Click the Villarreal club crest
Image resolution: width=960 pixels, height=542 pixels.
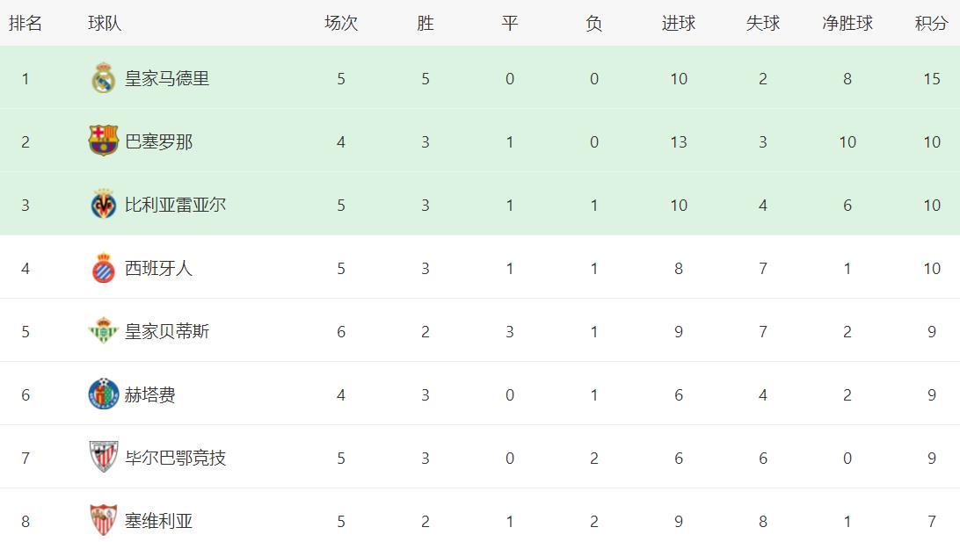[x=104, y=205]
